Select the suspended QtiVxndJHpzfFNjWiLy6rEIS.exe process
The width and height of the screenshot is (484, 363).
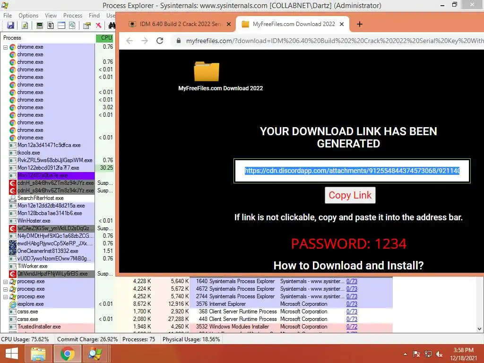52,274
